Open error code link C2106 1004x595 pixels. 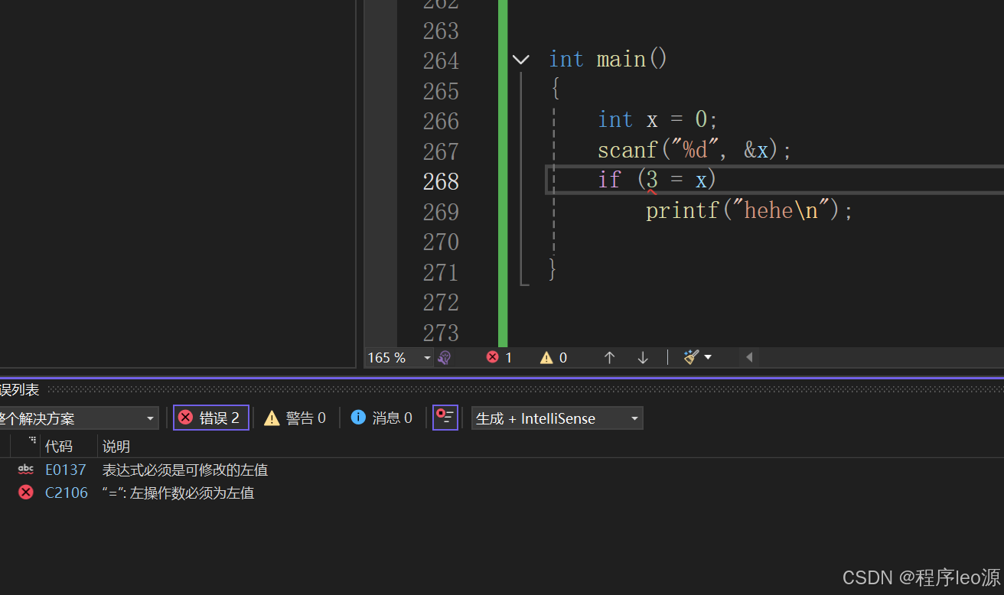(x=67, y=493)
